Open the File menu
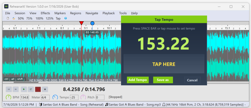This screenshot has width=251, height=108. (x=8, y=13)
